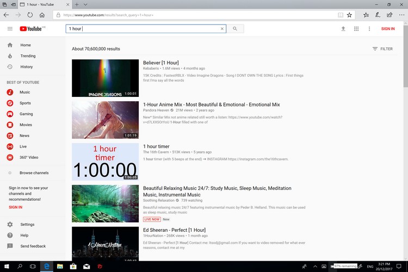Click the magnifier search button

pos(235,29)
